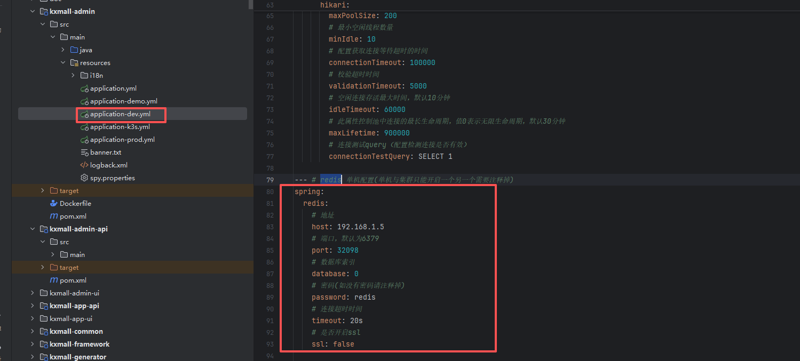Click the Dockerfile whale icon
Viewport: 800px width, 361px height.
(53, 203)
